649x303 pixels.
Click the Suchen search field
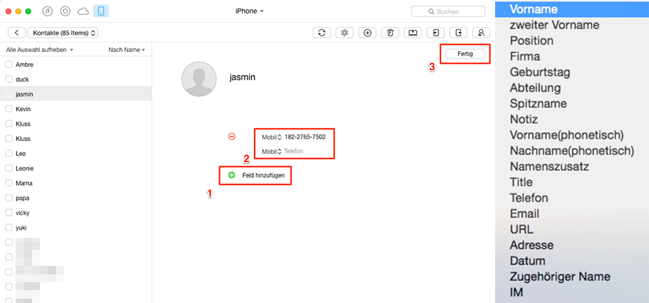(448, 11)
